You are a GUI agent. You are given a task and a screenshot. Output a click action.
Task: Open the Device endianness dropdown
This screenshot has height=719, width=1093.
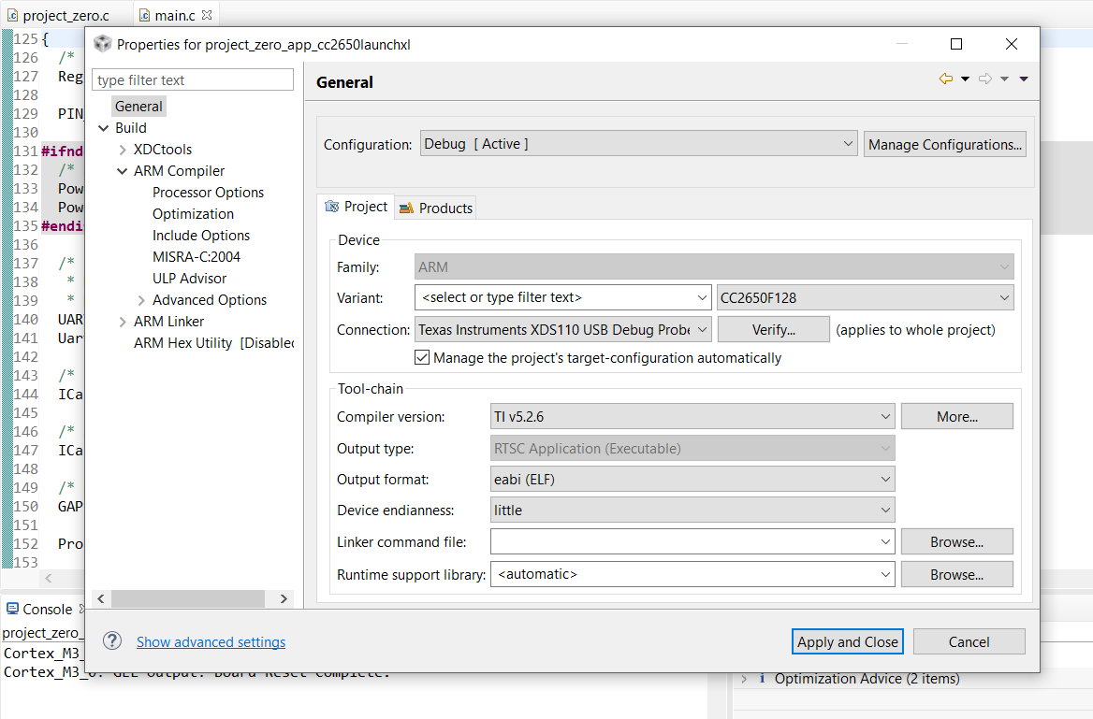coord(692,510)
